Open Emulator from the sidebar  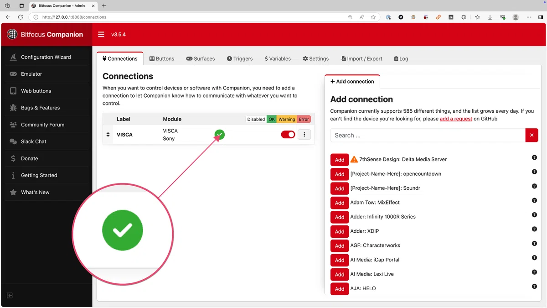tap(46, 74)
